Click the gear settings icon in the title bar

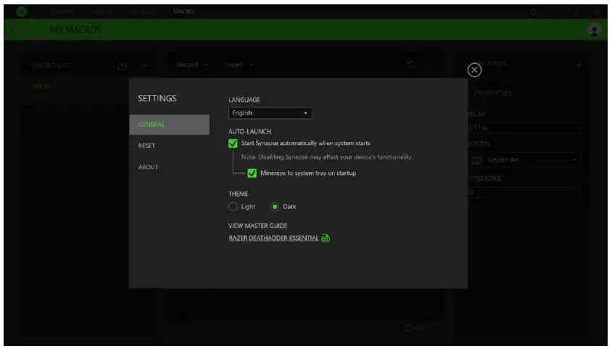pos(533,12)
